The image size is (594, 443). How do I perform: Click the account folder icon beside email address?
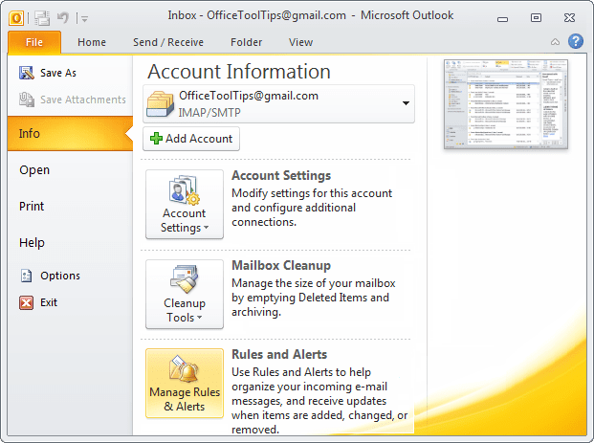pyautogui.click(x=161, y=104)
